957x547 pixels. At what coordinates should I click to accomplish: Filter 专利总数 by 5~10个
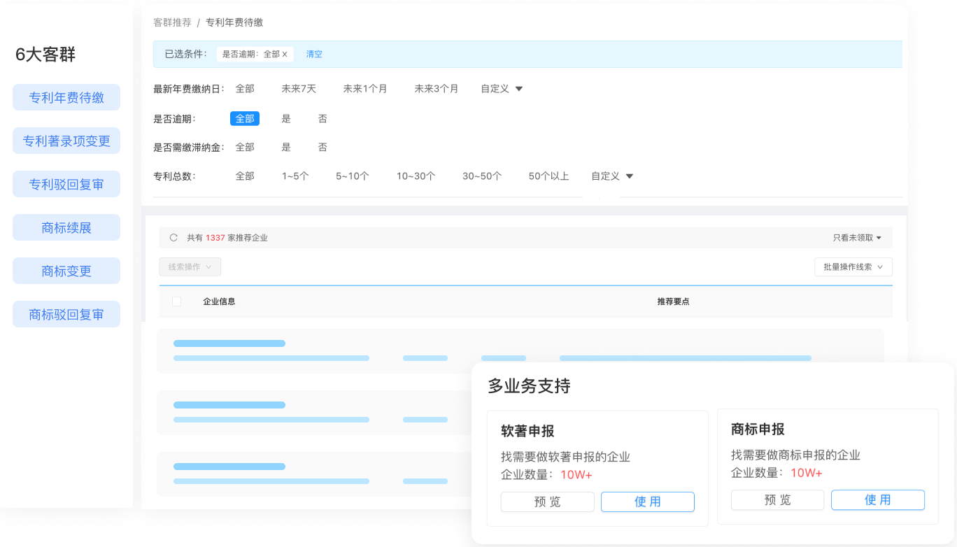(353, 176)
